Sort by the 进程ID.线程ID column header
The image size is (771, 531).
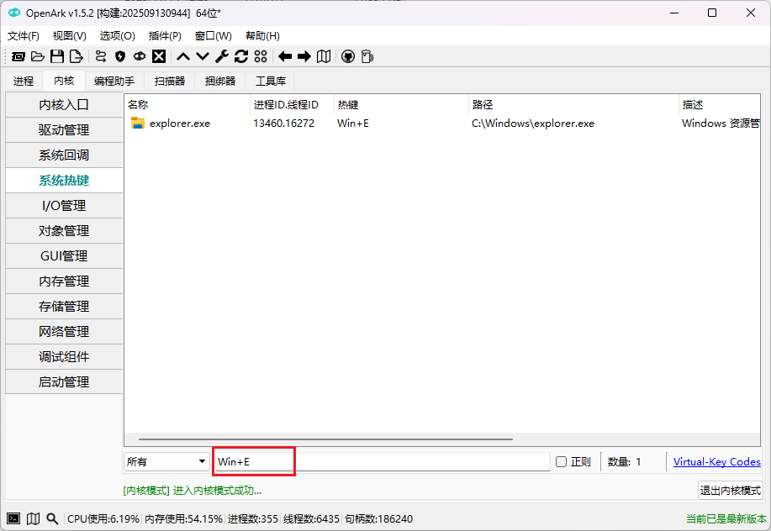(x=292, y=105)
